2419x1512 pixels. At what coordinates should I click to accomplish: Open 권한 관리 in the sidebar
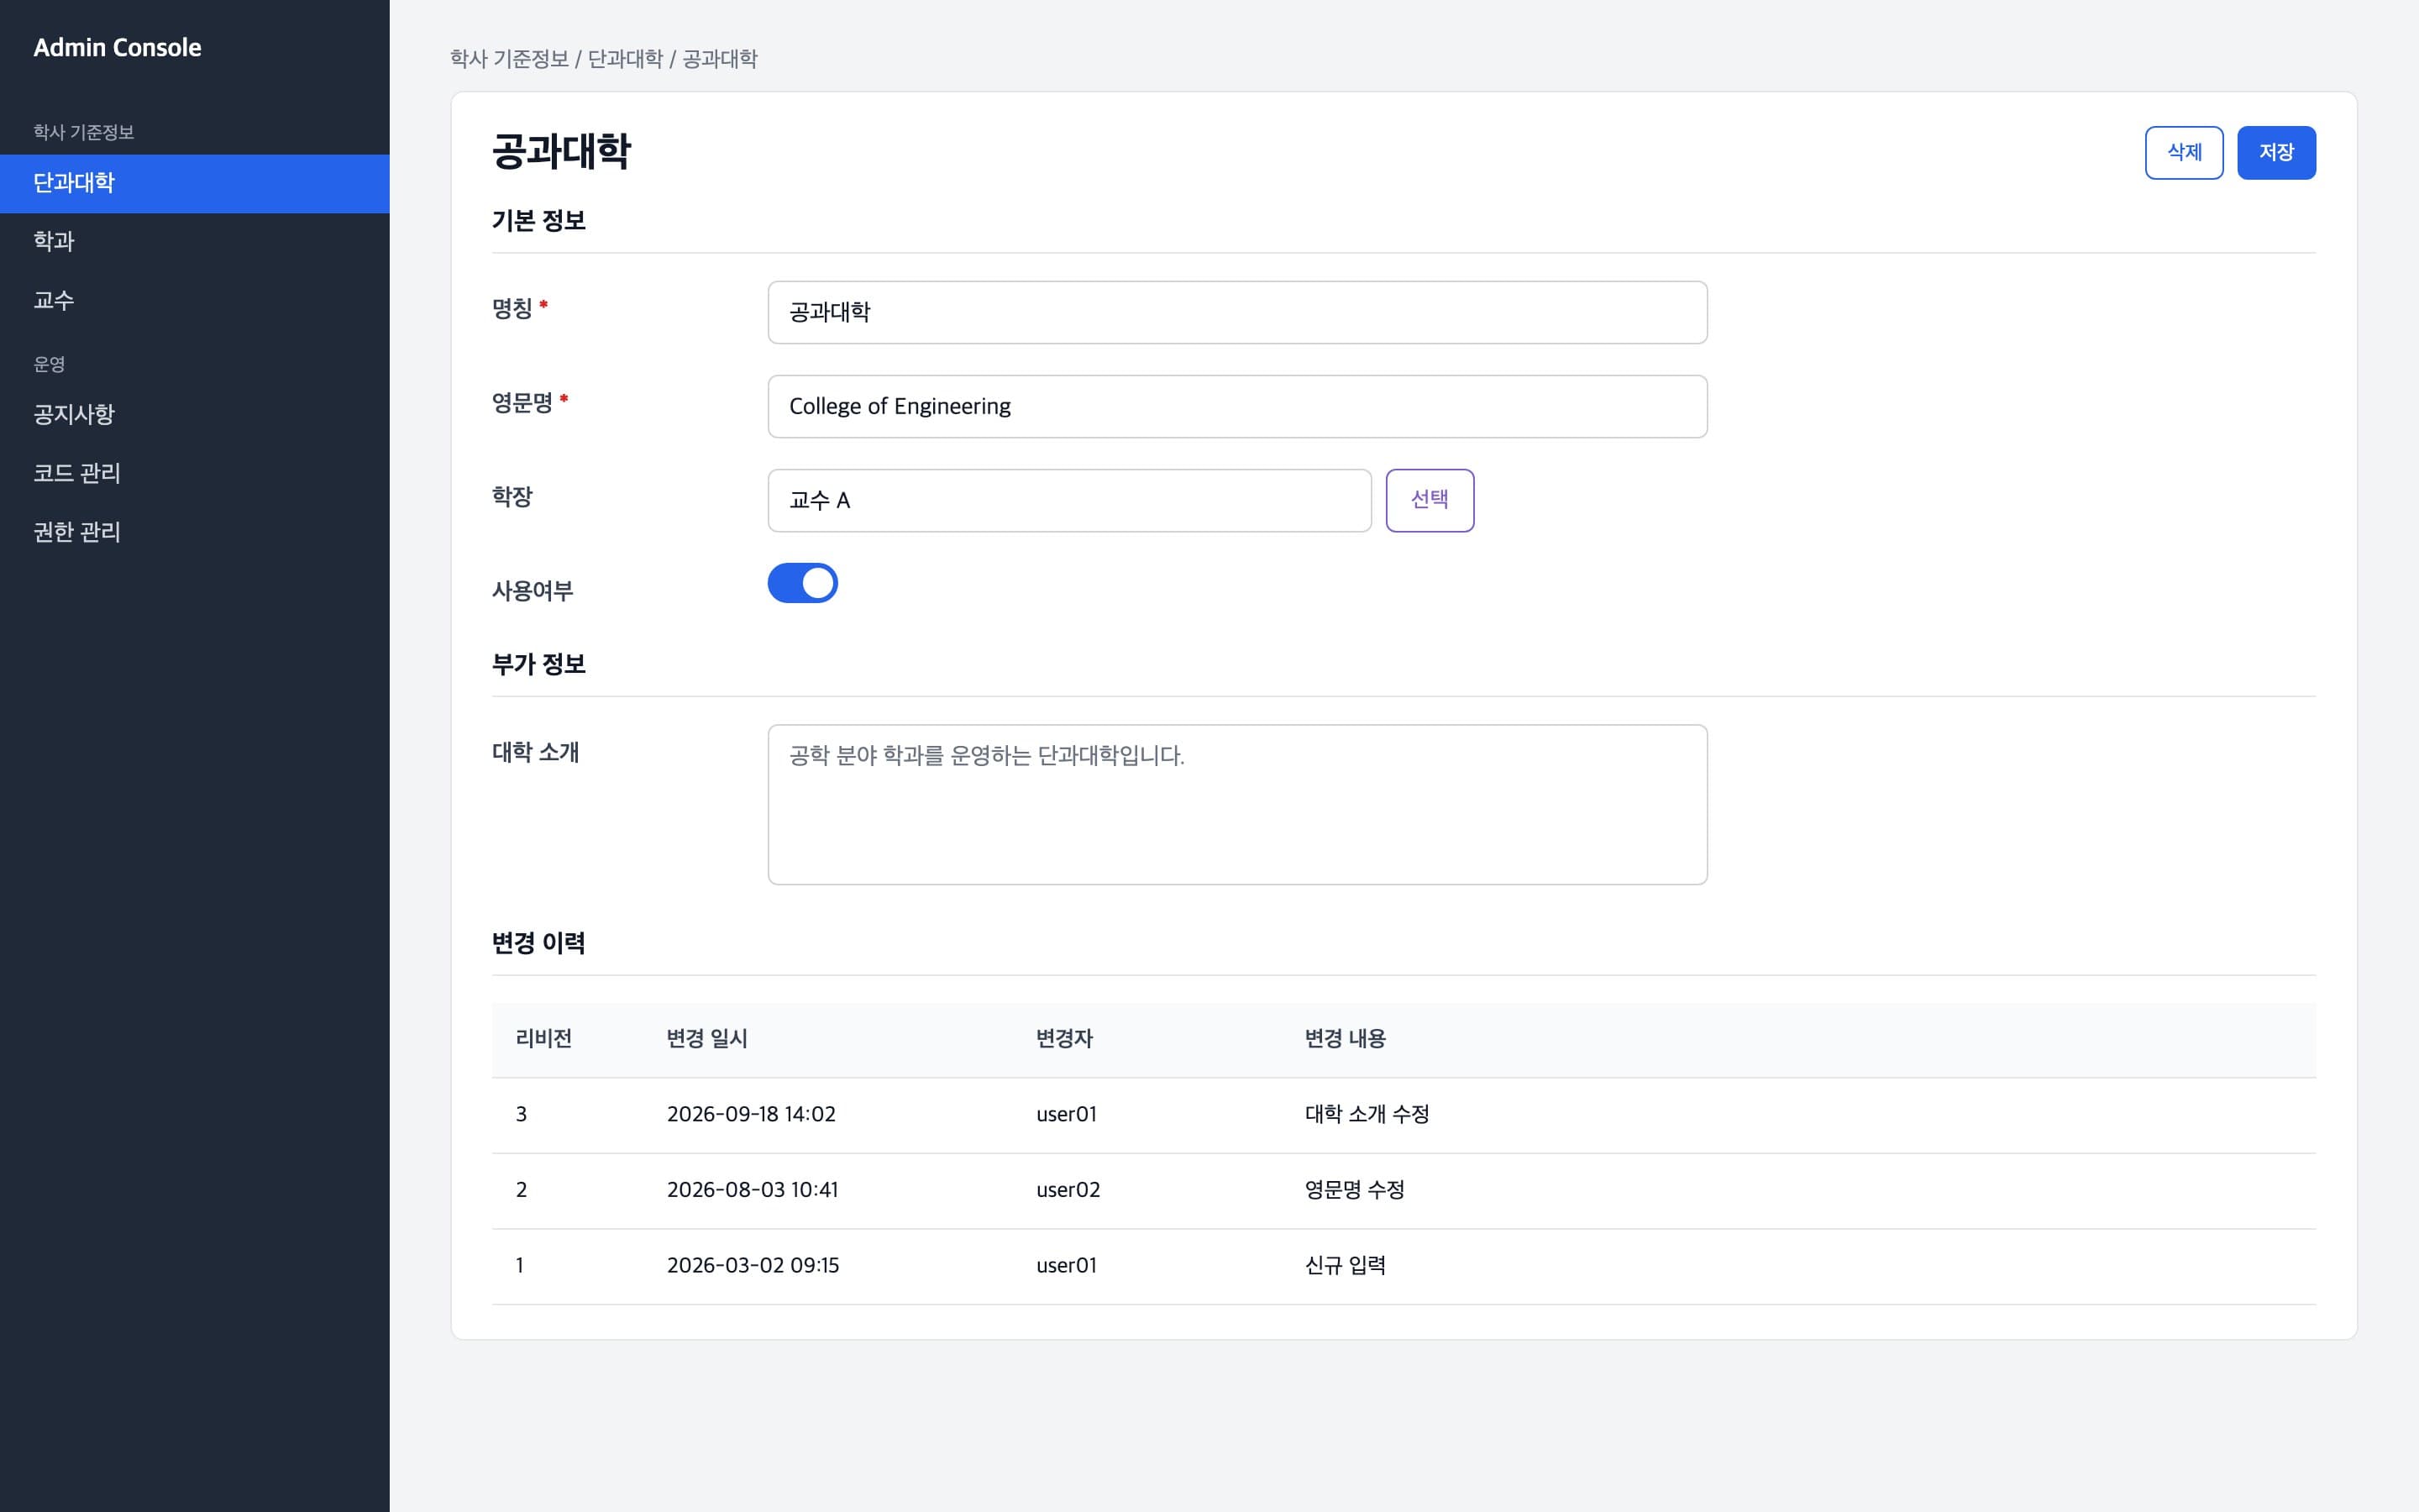pyautogui.click(x=195, y=532)
